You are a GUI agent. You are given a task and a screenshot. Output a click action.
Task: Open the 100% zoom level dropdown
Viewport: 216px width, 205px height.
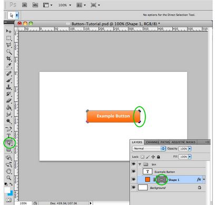65,5
